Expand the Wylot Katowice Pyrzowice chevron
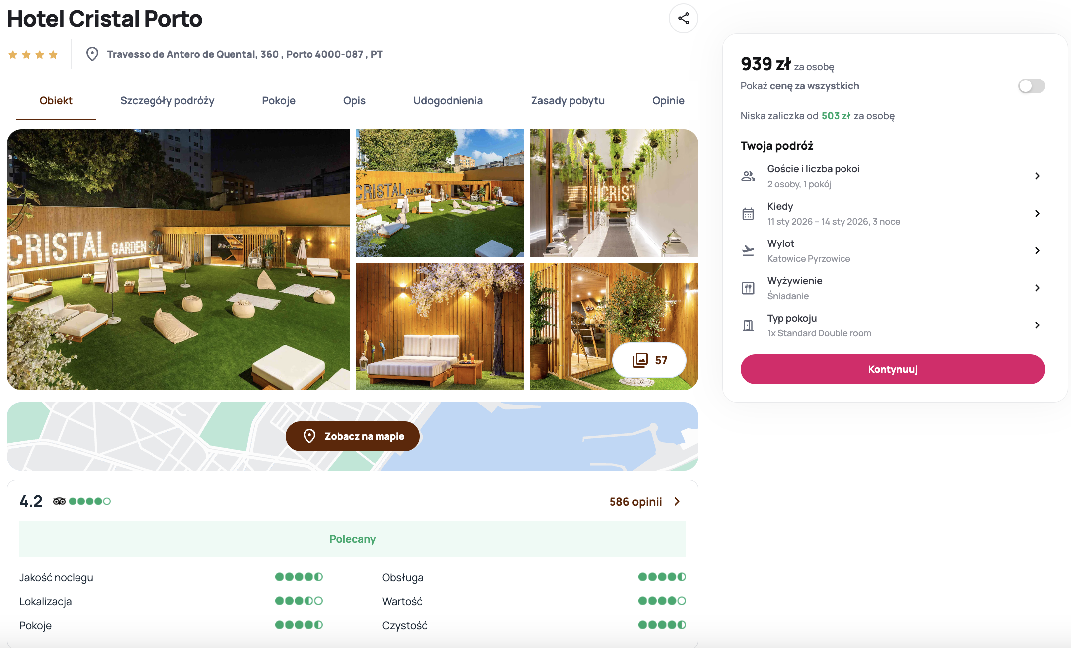 pyautogui.click(x=1037, y=251)
